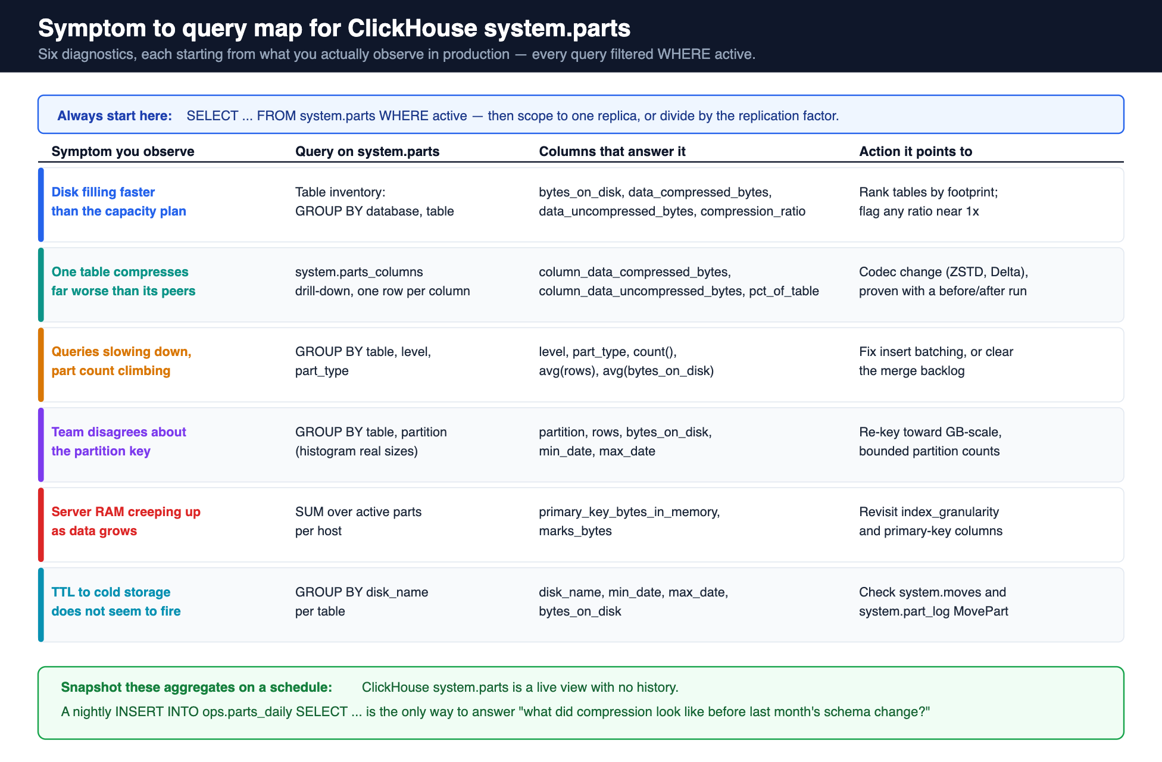Click 'SUM over active parts per host' query cell
The height and width of the screenshot is (762, 1162).
tap(358, 521)
